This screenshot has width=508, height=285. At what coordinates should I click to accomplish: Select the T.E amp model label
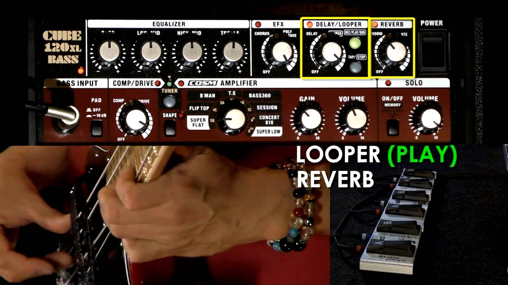[232, 93]
